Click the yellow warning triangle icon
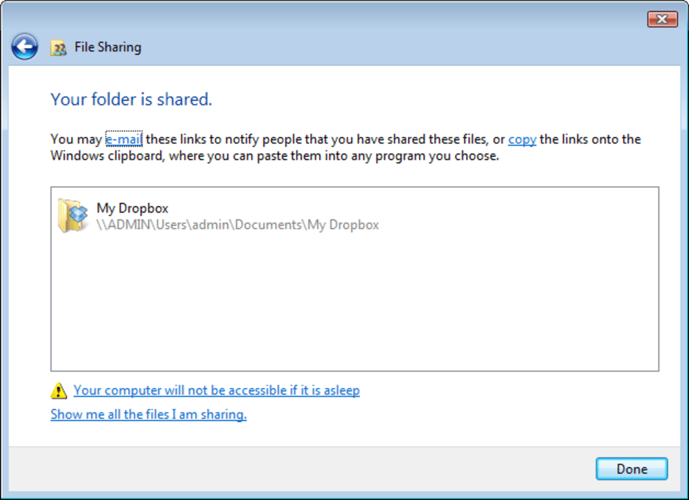Image resolution: width=689 pixels, height=500 pixels. [59, 390]
